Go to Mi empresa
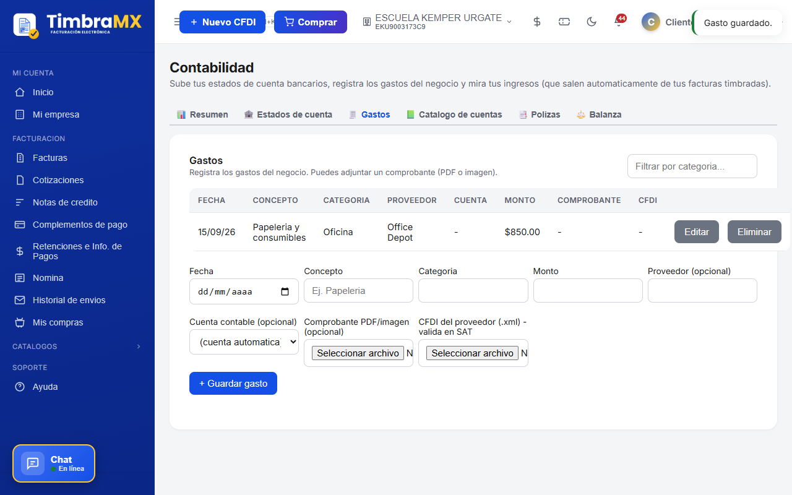Image resolution: width=792 pixels, height=495 pixels. pyautogui.click(x=77, y=114)
